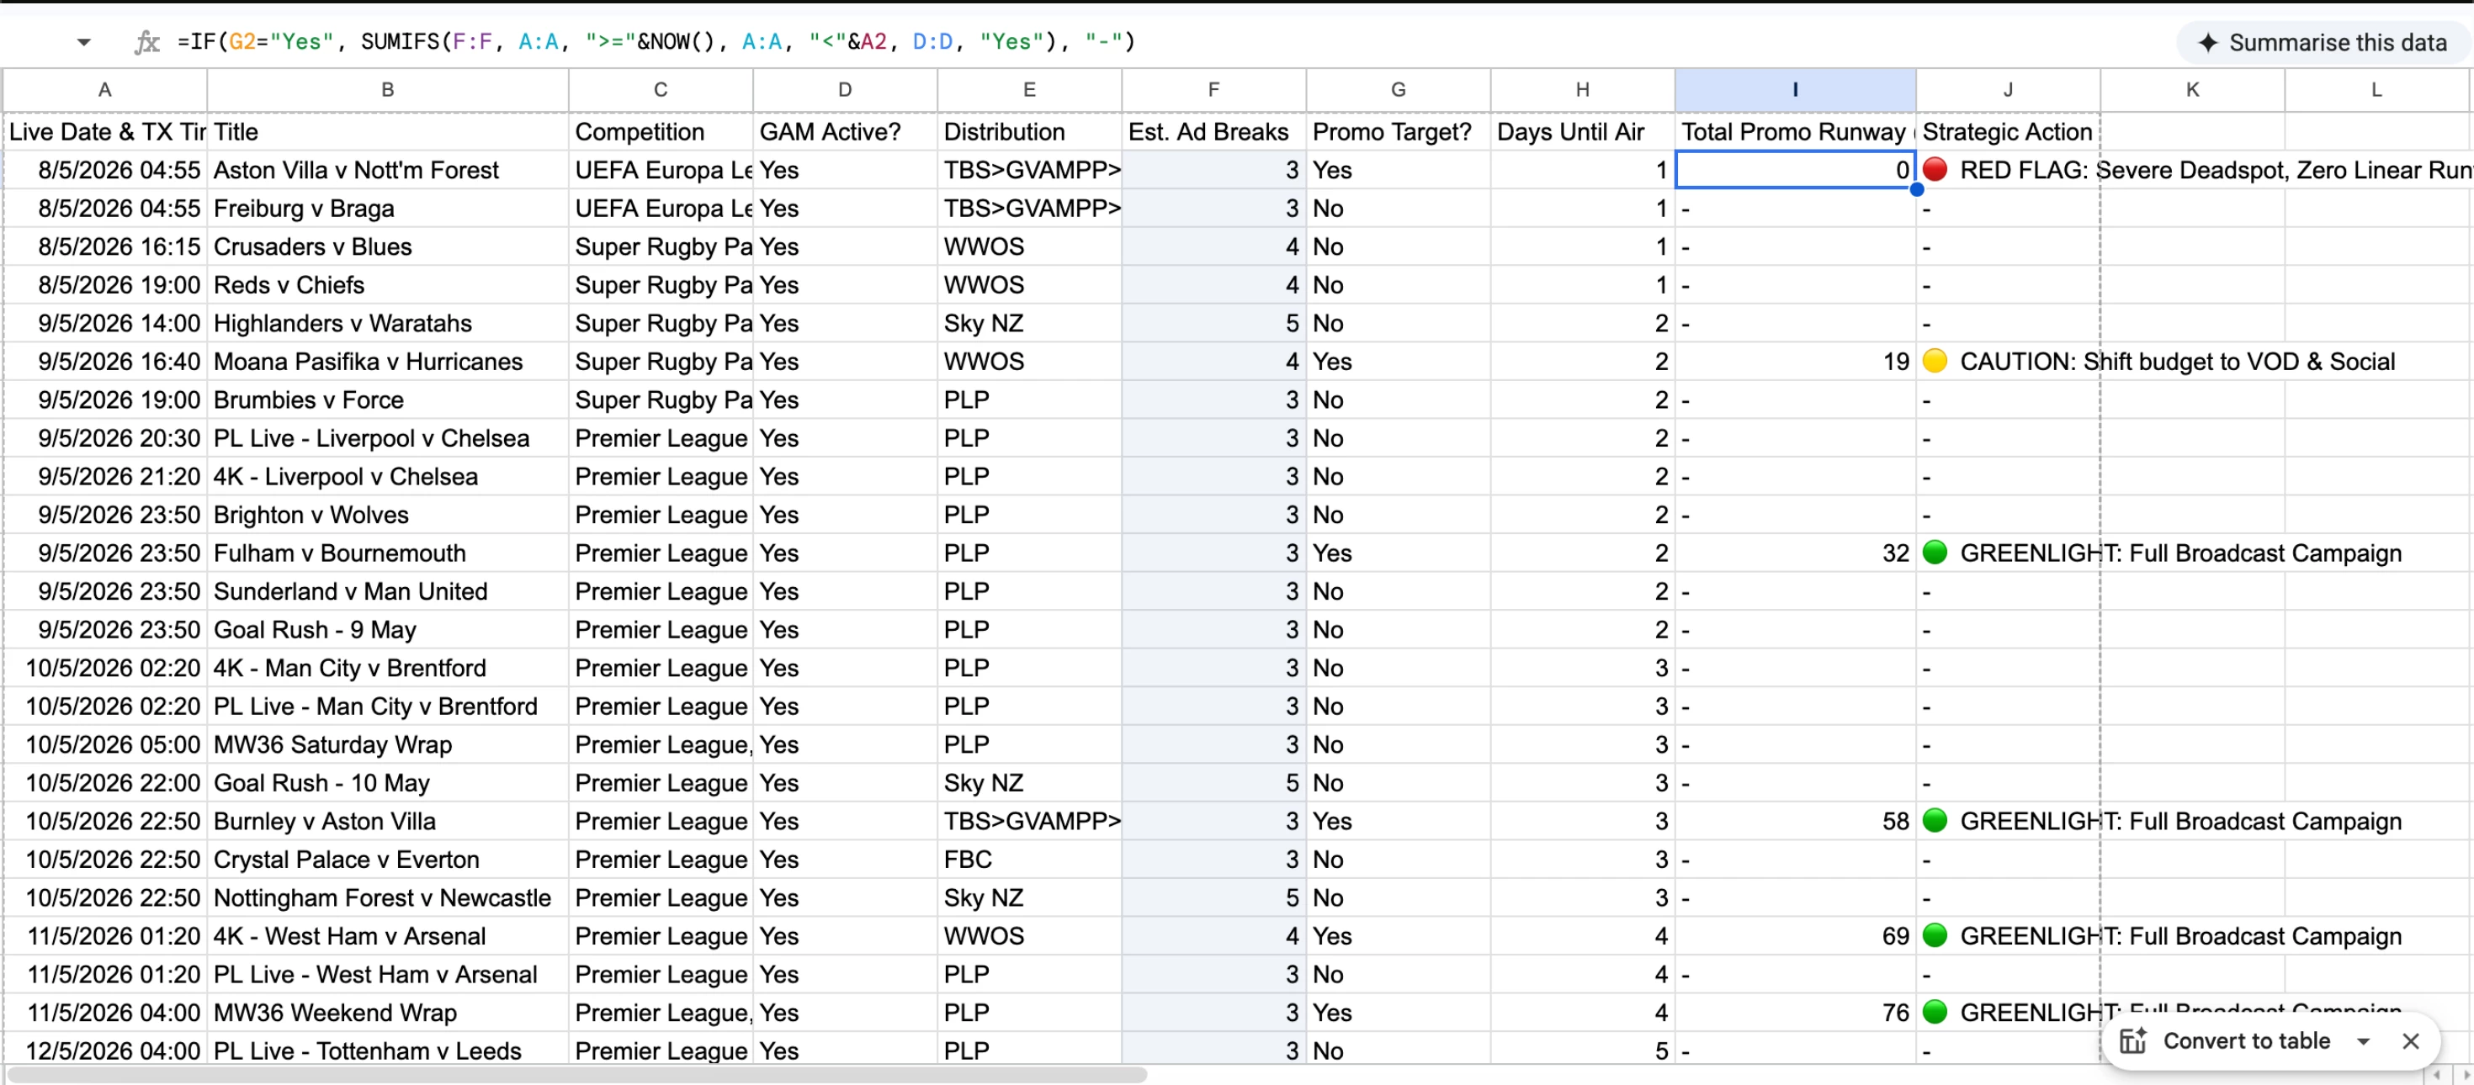The height and width of the screenshot is (1085, 2474).
Task: Click the yellow caution circle for Moana Pasifika
Action: pyautogui.click(x=1935, y=361)
